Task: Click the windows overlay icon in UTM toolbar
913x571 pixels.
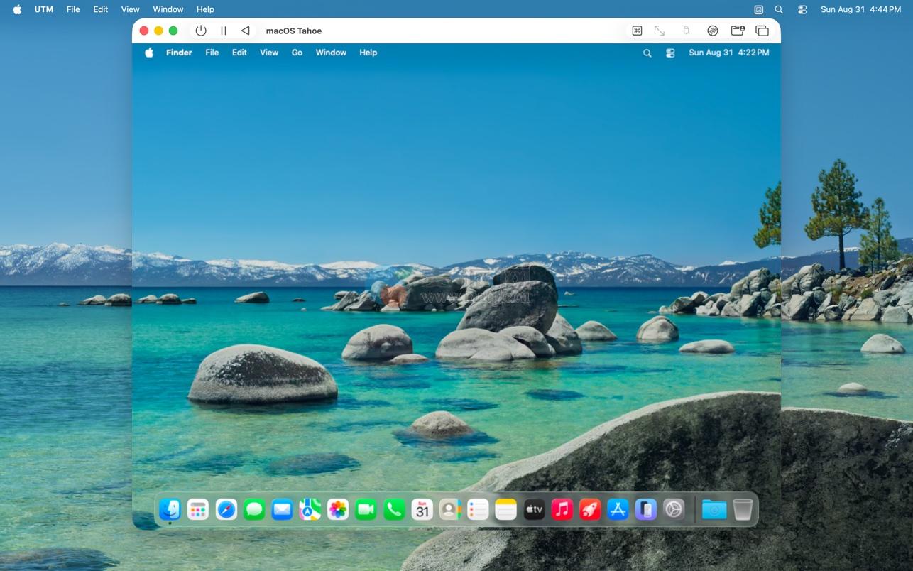Action: pos(762,31)
